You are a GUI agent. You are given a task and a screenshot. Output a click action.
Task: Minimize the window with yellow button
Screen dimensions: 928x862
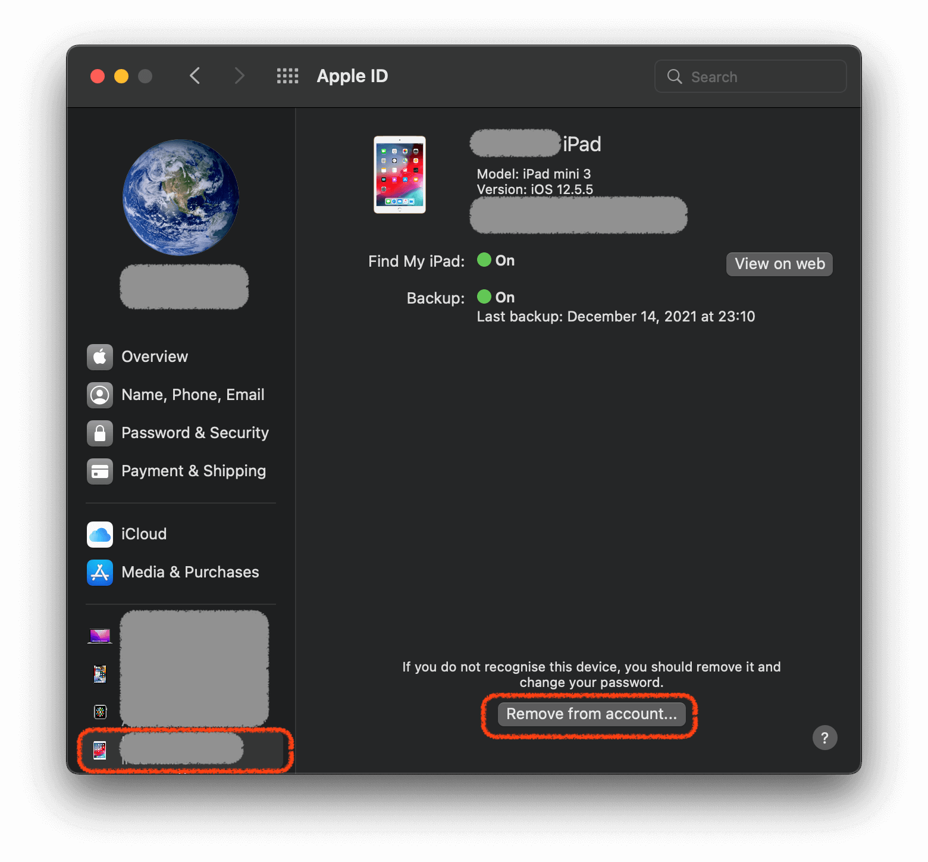[121, 76]
